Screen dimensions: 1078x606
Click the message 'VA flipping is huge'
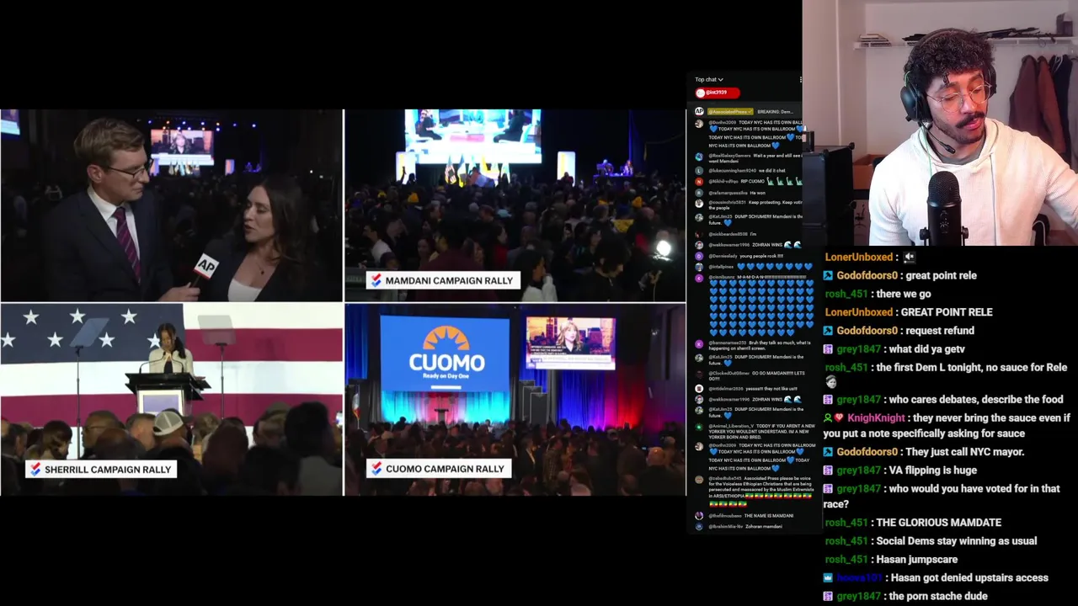[933, 470]
